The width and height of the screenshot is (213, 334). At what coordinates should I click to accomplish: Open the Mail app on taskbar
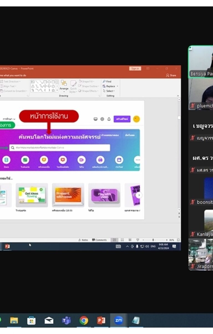point(49,321)
